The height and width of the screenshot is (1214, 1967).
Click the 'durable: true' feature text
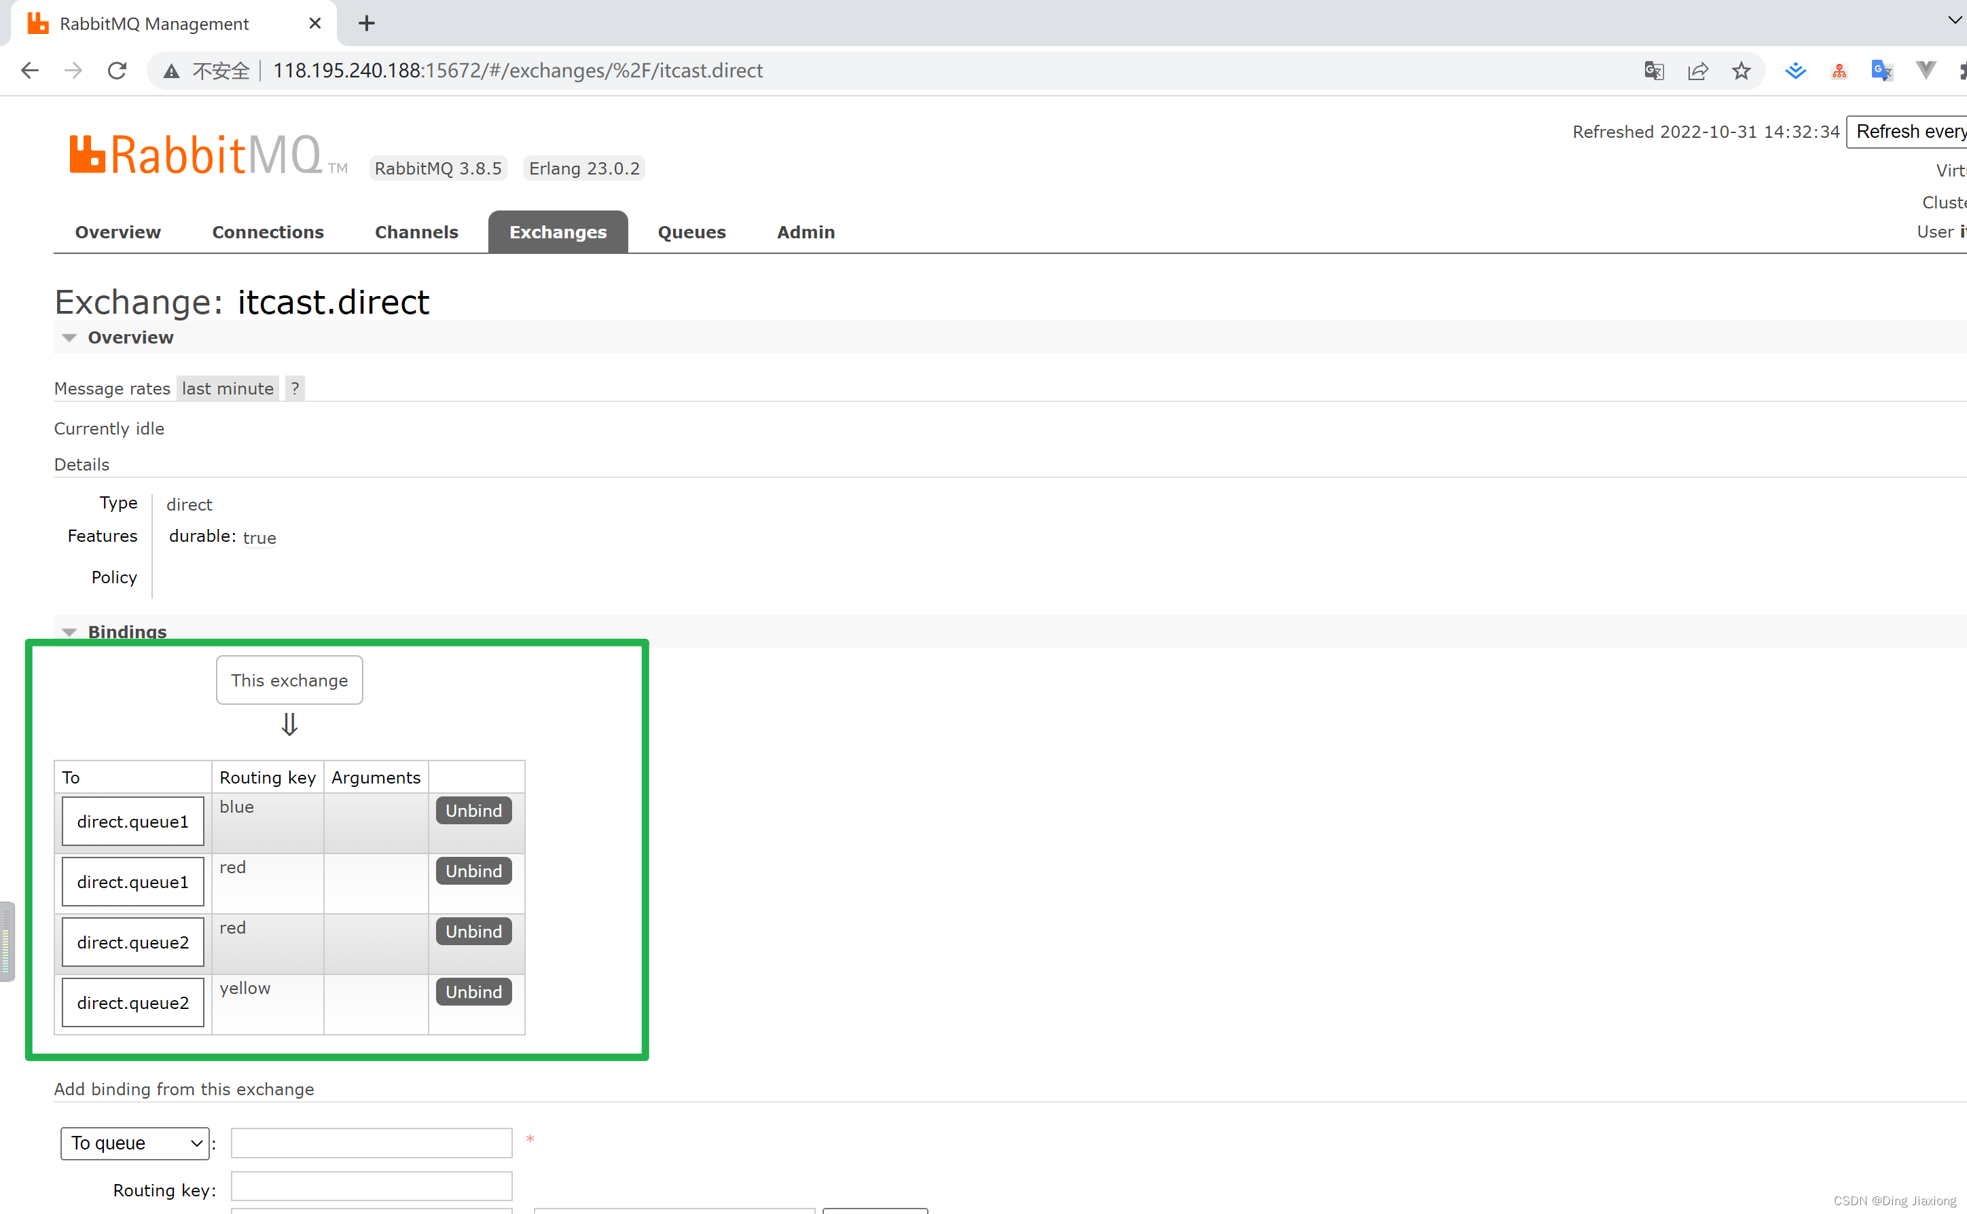coord(223,536)
